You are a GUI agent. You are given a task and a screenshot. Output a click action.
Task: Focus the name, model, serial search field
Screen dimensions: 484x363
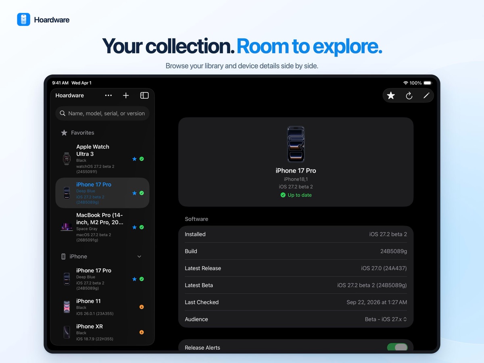click(x=102, y=113)
